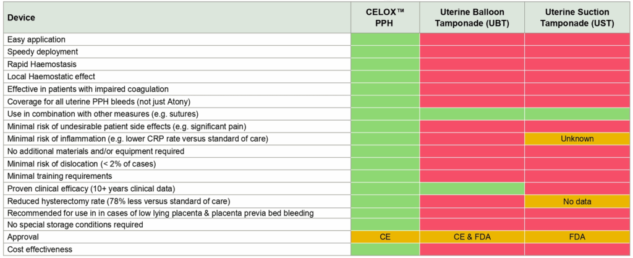Screen dimensions: 633x258
Task: Click green UBT cell in "Use in combination" row
Action: click(472, 114)
